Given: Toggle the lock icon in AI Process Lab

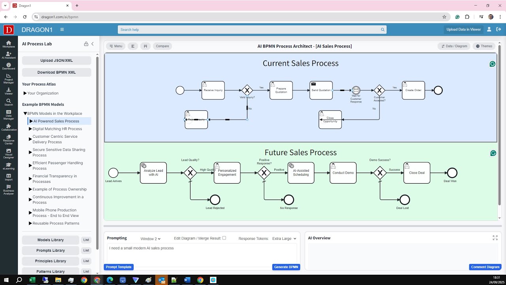Looking at the screenshot, I should pyautogui.click(x=85, y=44).
